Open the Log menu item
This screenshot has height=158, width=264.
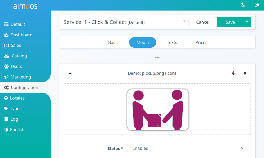25,119
